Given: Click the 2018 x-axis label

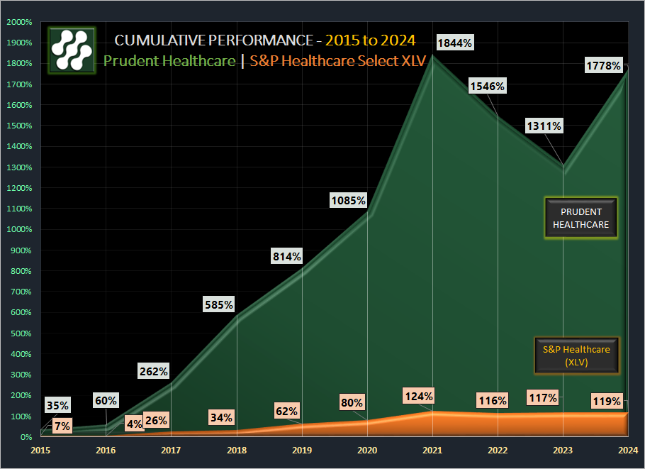Looking at the screenshot, I should (237, 450).
